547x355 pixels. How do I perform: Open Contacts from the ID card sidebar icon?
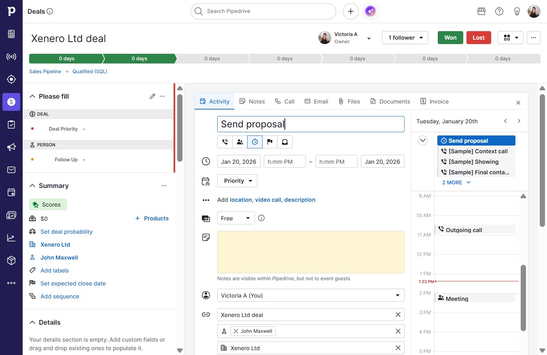(x=11, y=215)
